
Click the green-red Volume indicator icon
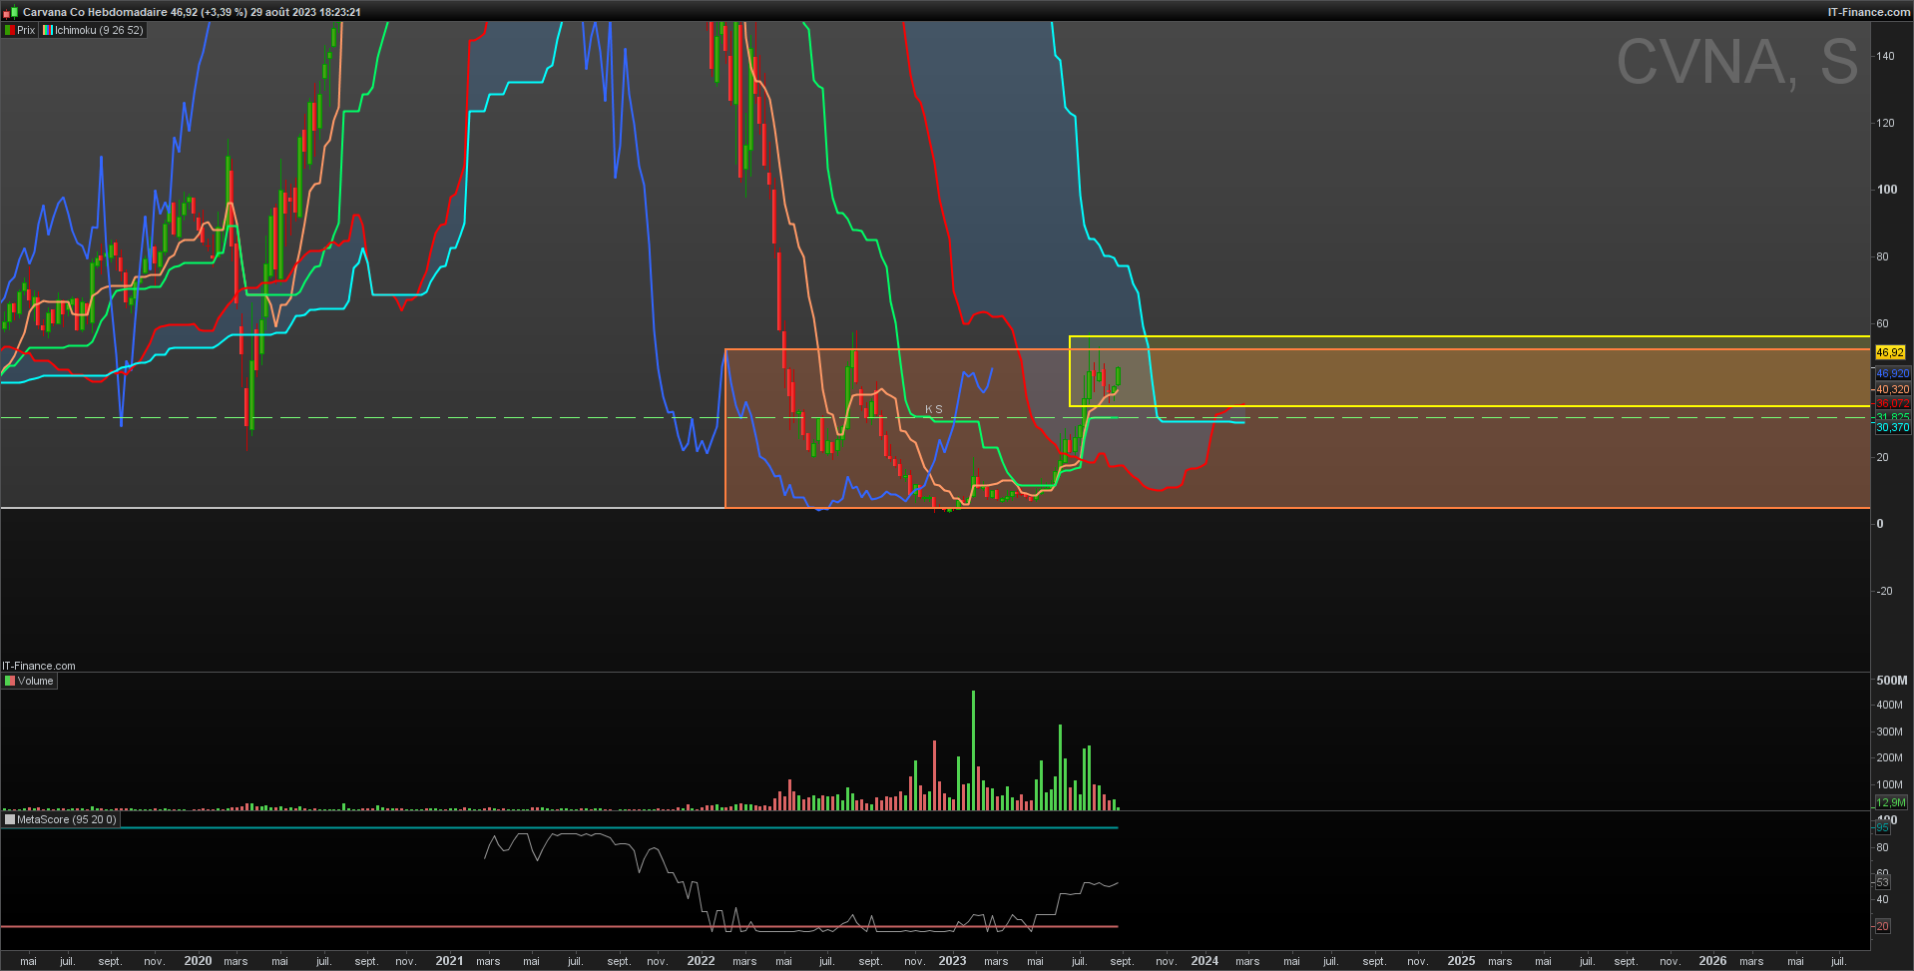pos(10,681)
